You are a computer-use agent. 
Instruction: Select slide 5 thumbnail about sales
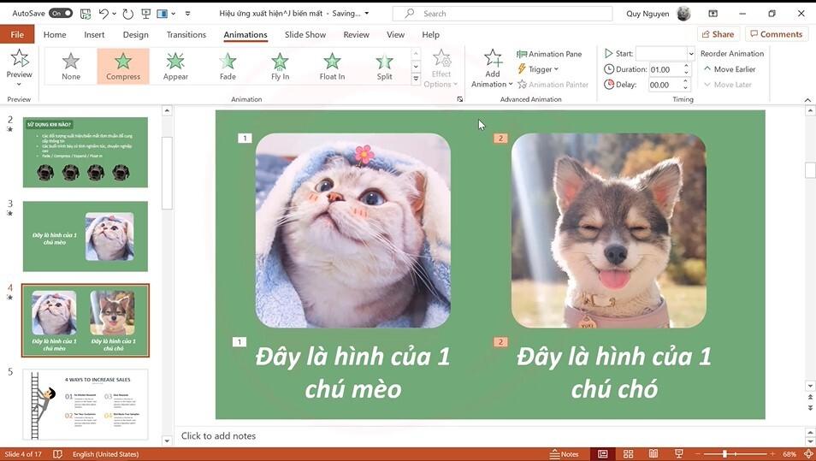click(x=86, y=405)
